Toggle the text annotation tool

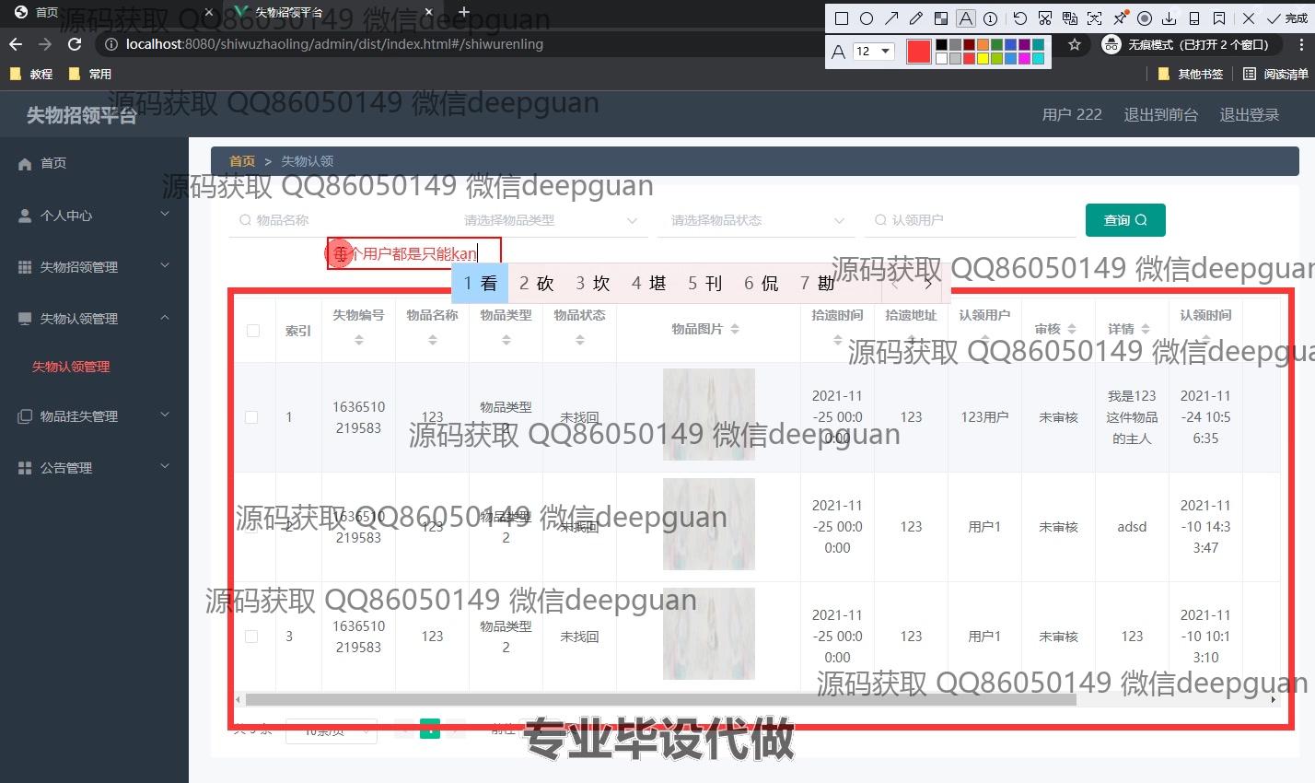coord(965,18)
